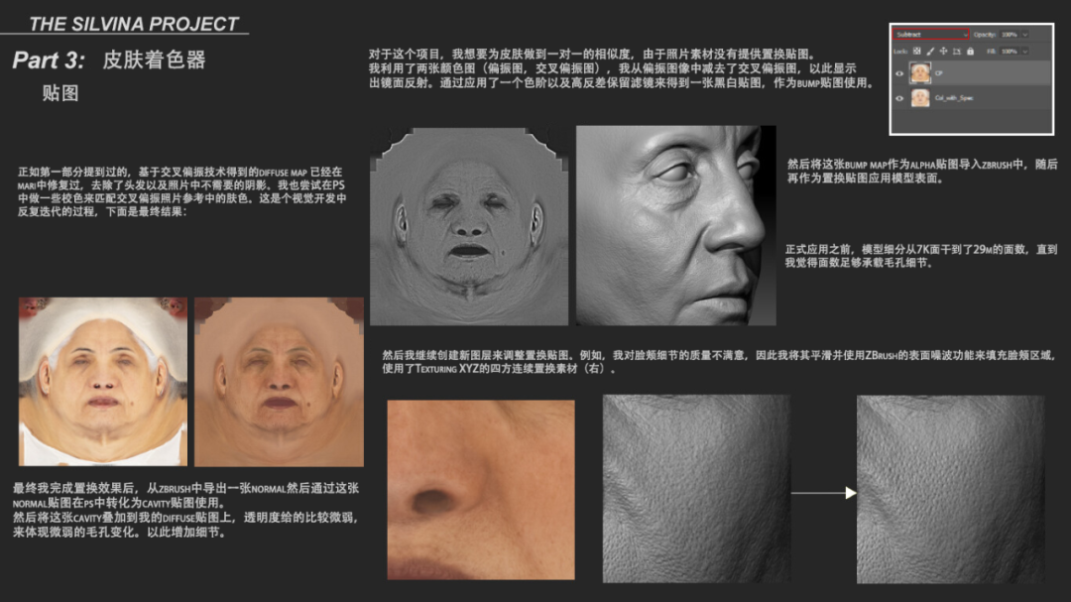The image size is (1071, 602).
Task: Click the cheek detail sculpt image after the arrow
Action: (x=950, y=489)
